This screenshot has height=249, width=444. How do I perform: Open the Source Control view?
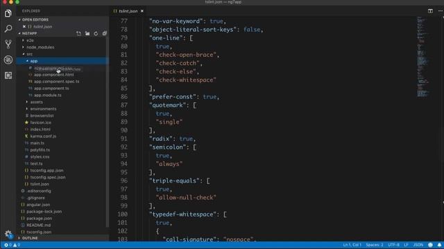tap(8, 44)
